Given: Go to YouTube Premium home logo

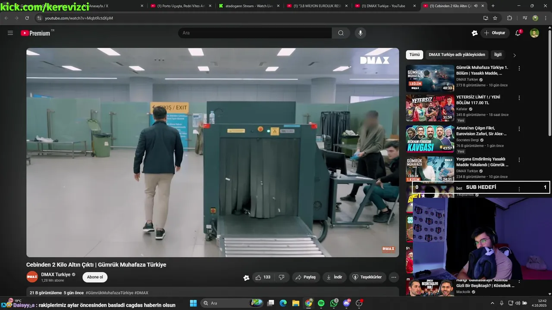Looking at the screenshot, I should coord(35,33).
